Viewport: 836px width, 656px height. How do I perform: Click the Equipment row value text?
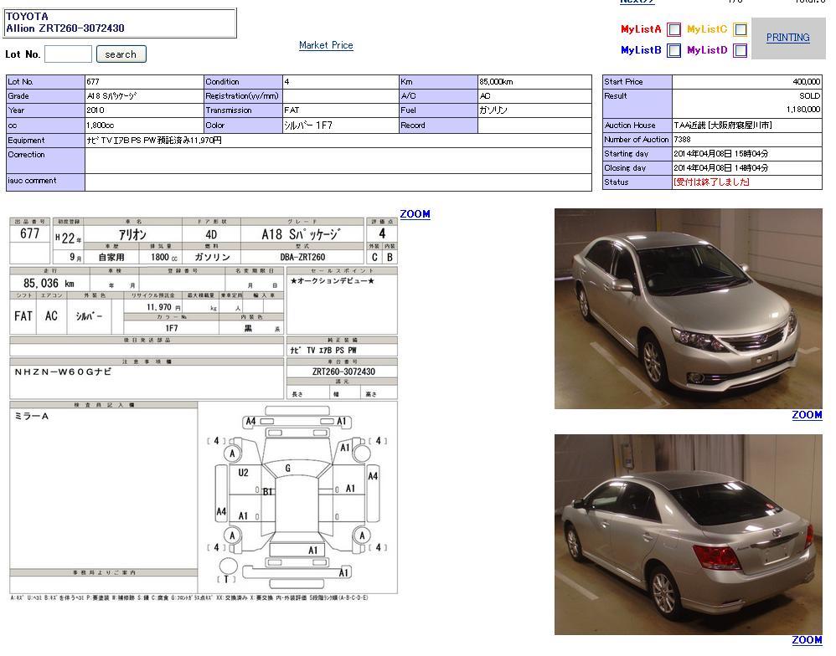point(154,141)
